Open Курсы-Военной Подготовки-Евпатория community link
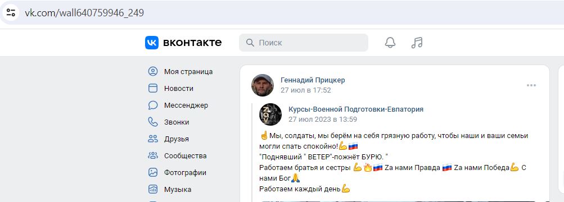 (356, 109)
